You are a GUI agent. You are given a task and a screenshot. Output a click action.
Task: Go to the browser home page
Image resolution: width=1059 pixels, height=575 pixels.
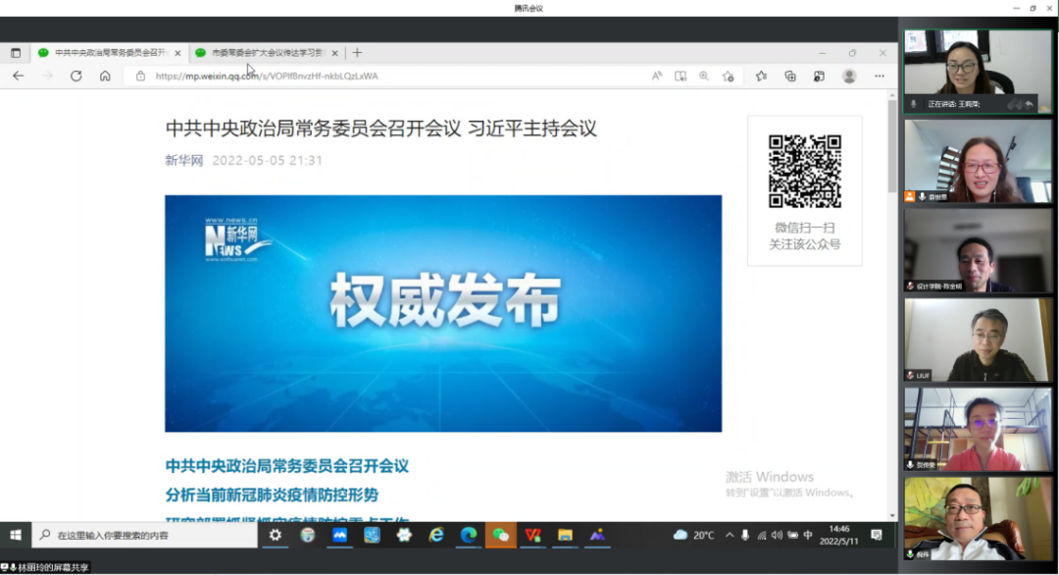(x=105, y=76)
